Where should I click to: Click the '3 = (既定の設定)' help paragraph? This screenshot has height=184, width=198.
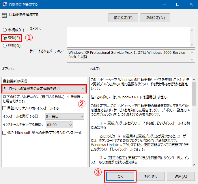[140, 160]
